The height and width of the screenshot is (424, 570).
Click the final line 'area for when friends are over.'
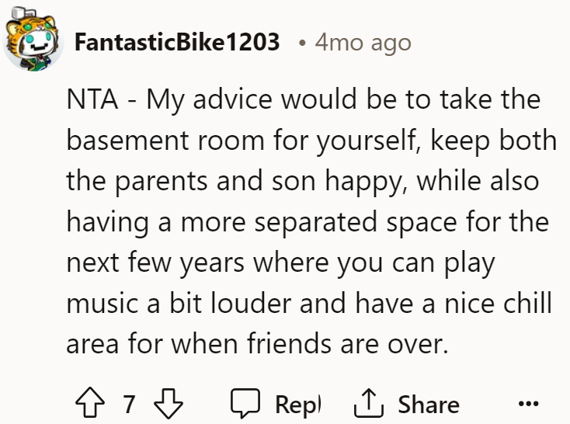pos(257,344)
